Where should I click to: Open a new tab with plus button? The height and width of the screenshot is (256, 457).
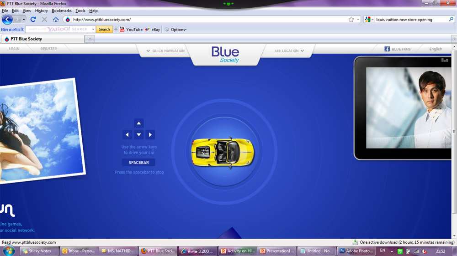[90, 39]
